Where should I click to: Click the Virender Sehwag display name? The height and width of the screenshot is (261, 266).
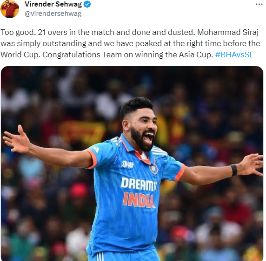tap(53, 4)
